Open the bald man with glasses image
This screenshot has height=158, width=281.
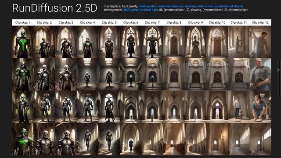pos(260,74)
